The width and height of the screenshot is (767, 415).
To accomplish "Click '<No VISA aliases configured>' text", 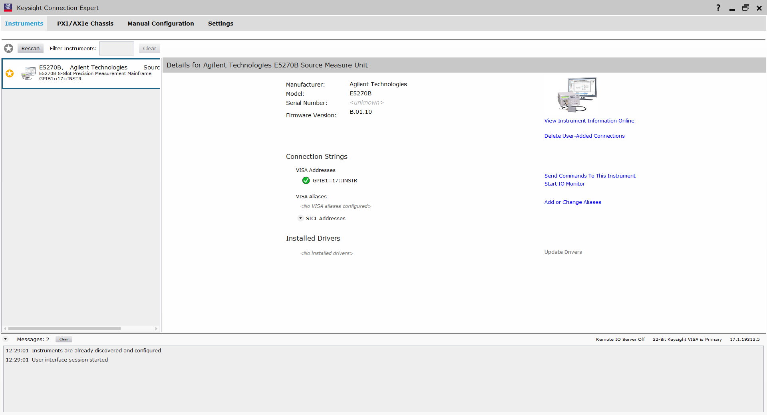I will pos(336,206).
